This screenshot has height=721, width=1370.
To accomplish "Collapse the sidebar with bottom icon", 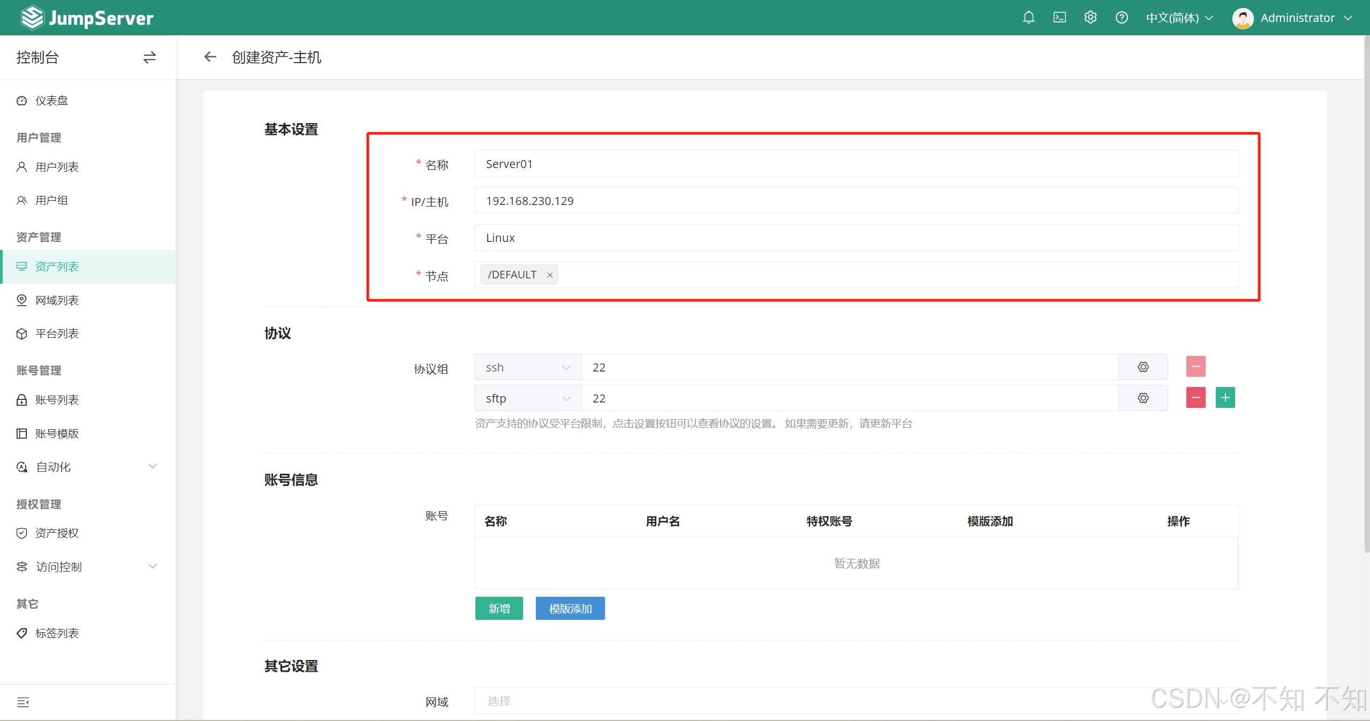I will pyautogui.click(x=22, y=702).
